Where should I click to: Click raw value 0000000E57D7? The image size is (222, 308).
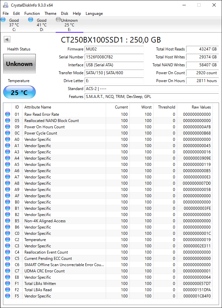tap(197, 284)
